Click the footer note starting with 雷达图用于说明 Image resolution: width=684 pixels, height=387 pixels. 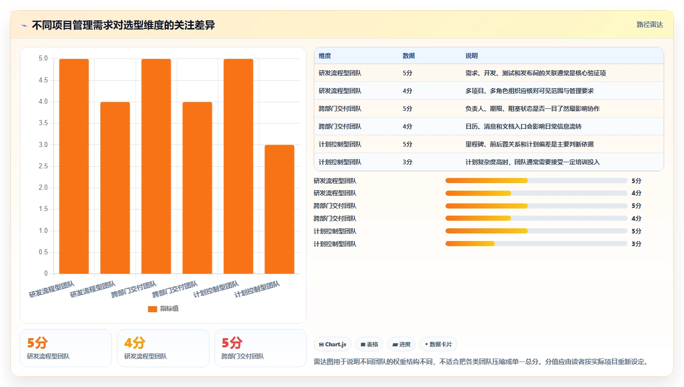click(x=481, y=362)
